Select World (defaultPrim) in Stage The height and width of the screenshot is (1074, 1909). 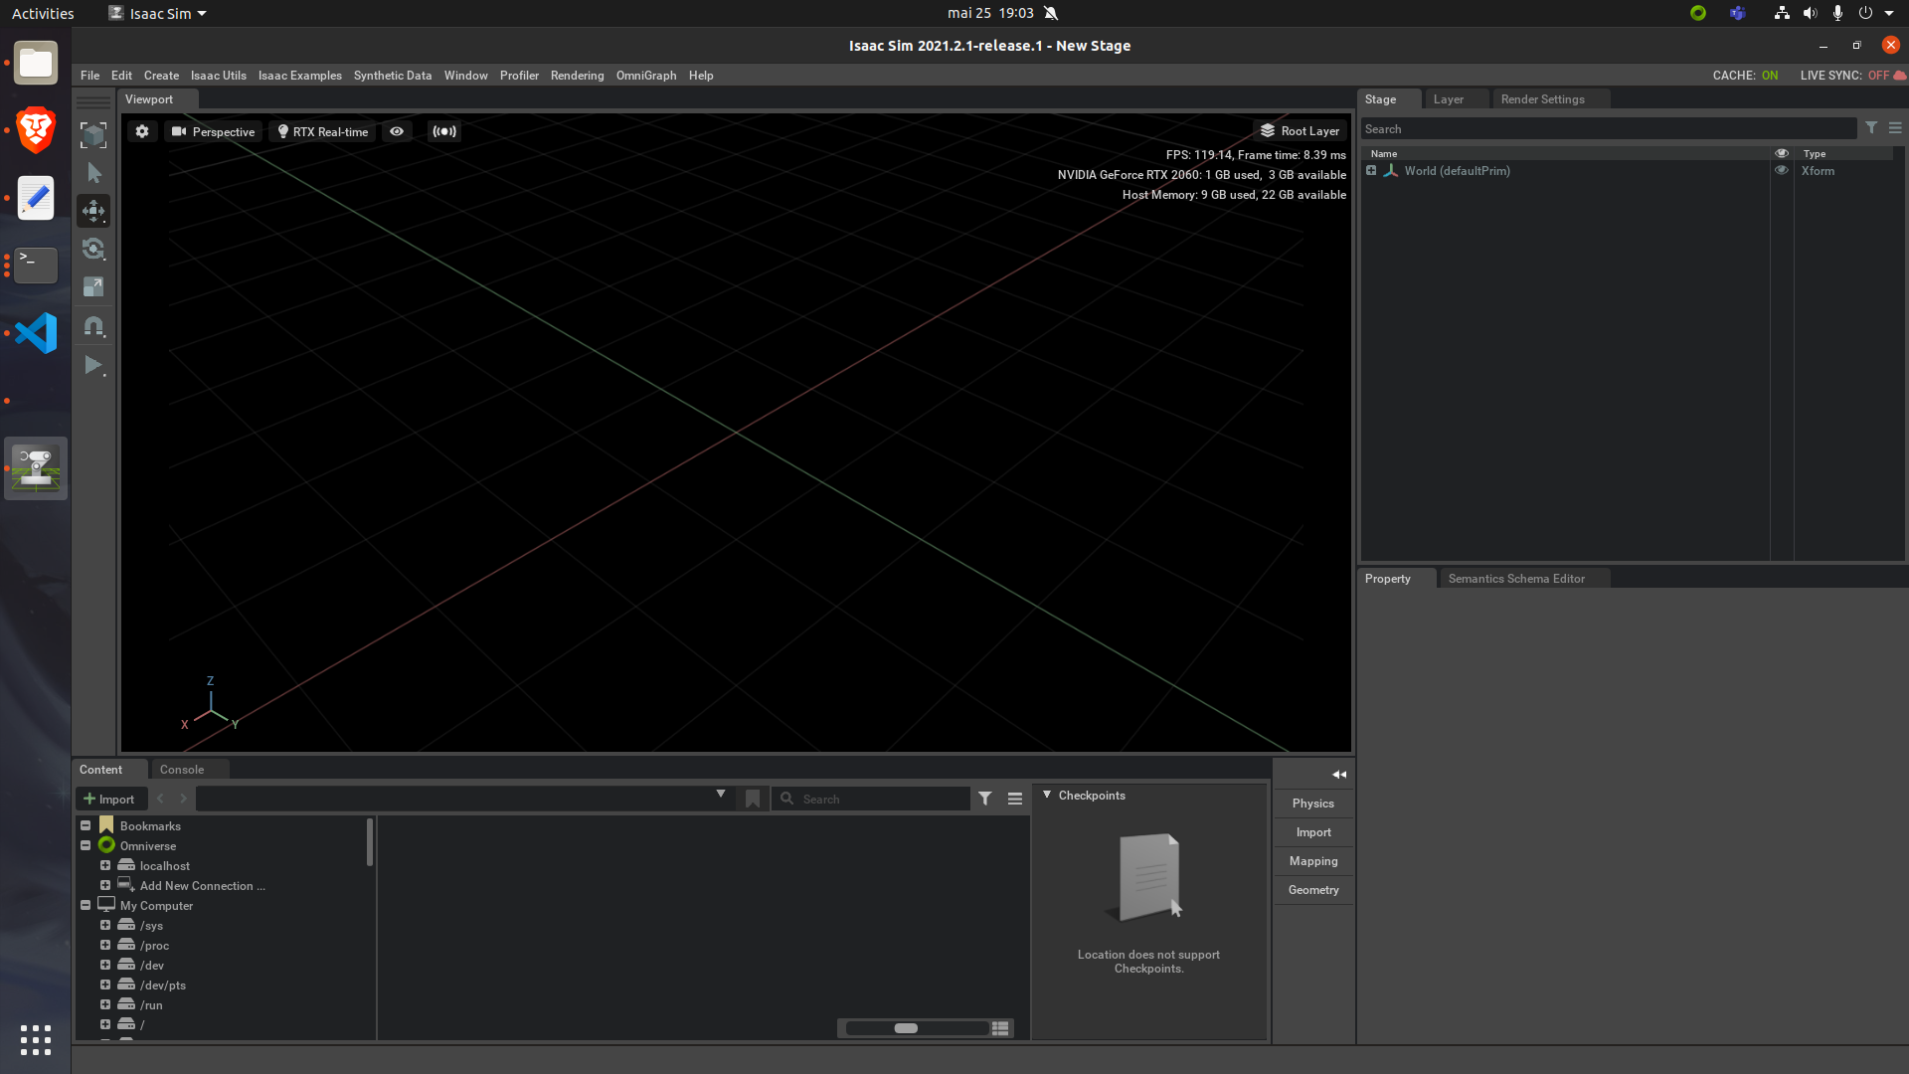tap(1457, 171)
